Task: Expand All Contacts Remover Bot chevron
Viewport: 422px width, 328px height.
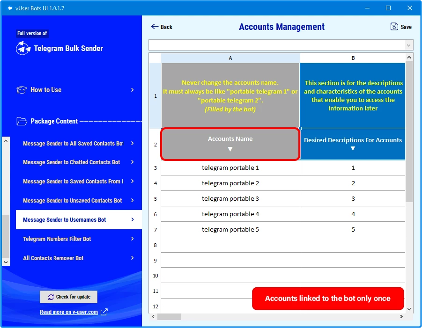Action: coord(133,258)
